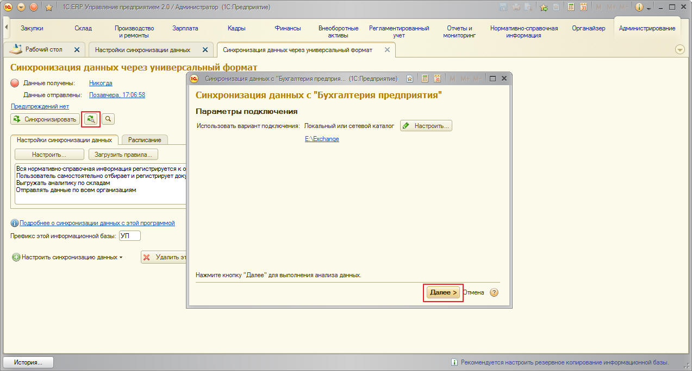This screenshot has height=371, width=692.
Task: Open the E:\Exchange catalog link
Action: [x=322, y=139]
